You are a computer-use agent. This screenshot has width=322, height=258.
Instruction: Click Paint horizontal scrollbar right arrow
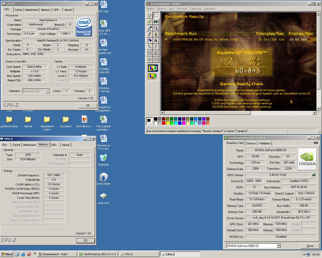(x=314, y=113)
